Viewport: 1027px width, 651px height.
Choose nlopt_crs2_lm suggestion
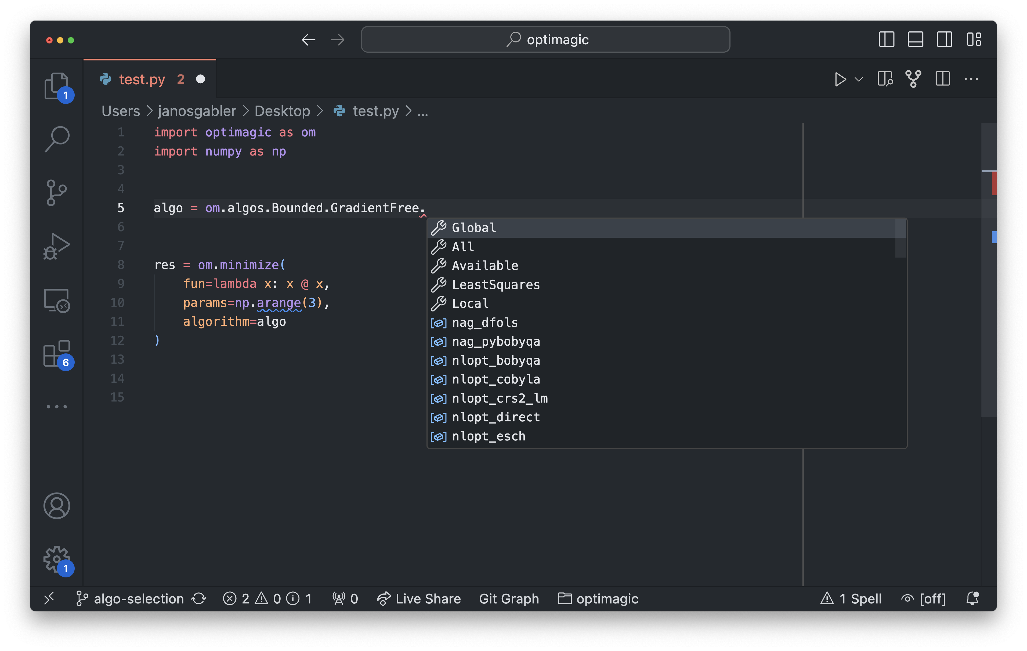pos(667,398)
